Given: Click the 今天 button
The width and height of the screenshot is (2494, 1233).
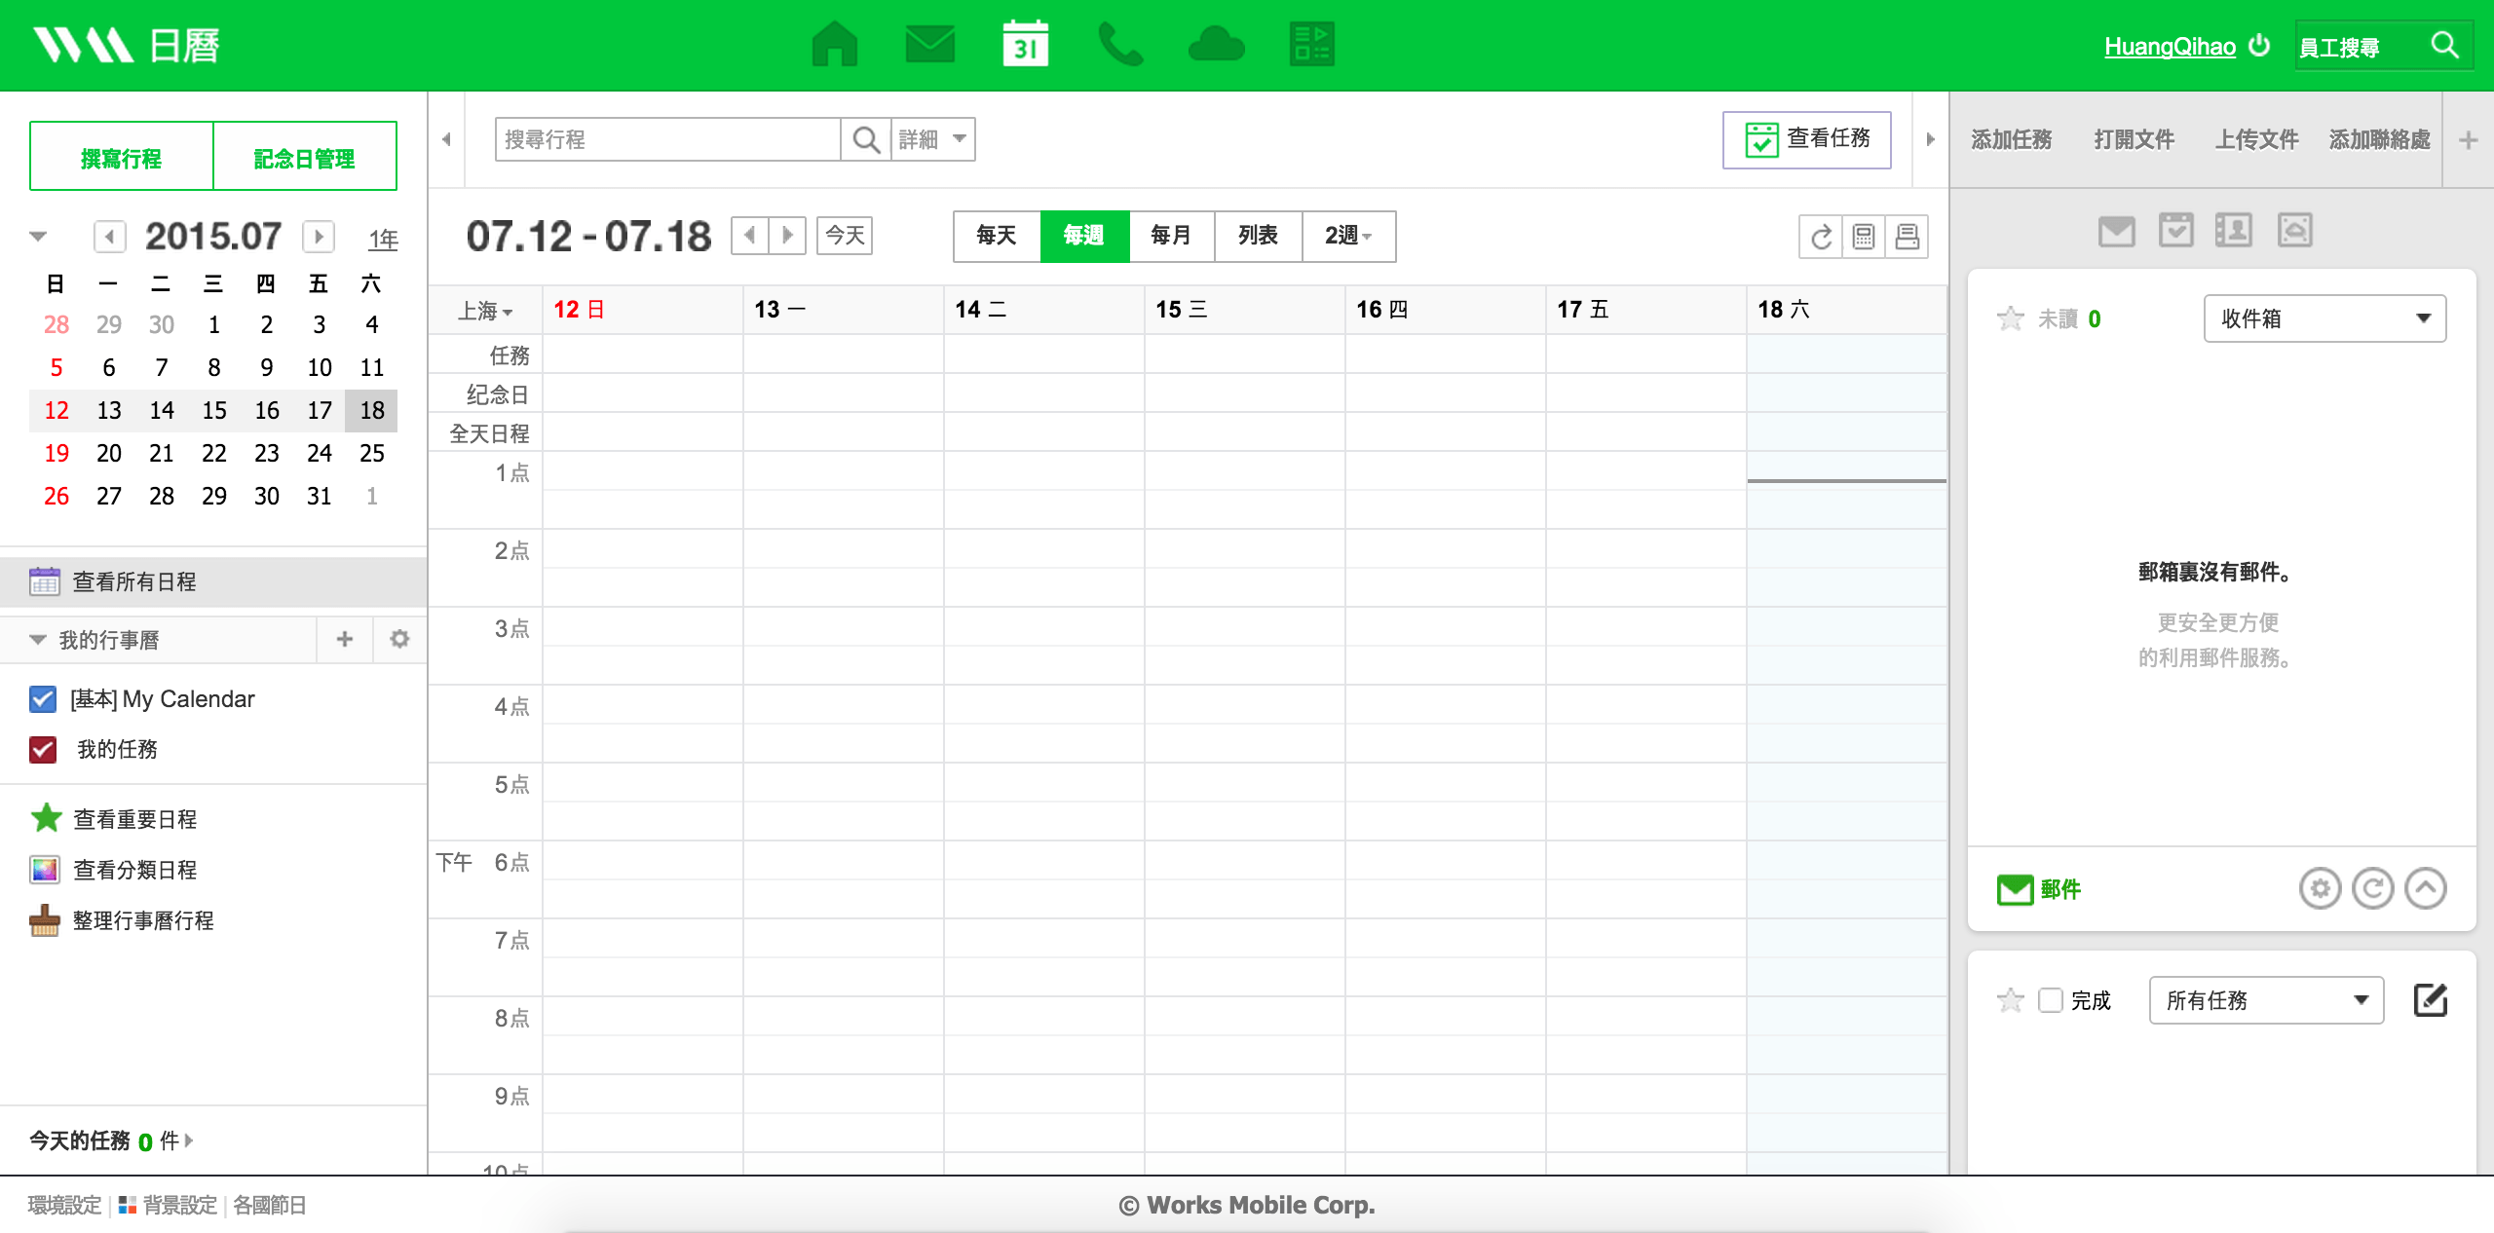Looking at the screenshot, I should point(845,236).
